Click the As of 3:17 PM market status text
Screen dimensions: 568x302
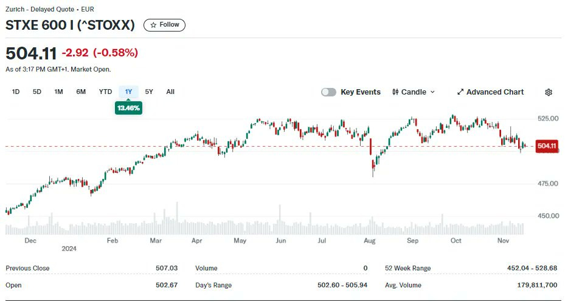[x=58, y=69]
